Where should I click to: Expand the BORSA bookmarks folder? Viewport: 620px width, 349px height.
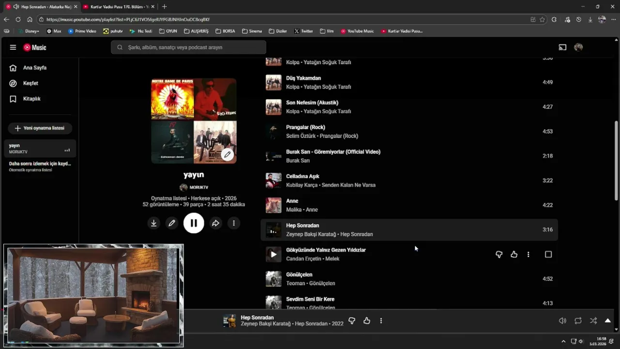pyautogui.click(x=225, y=31)
